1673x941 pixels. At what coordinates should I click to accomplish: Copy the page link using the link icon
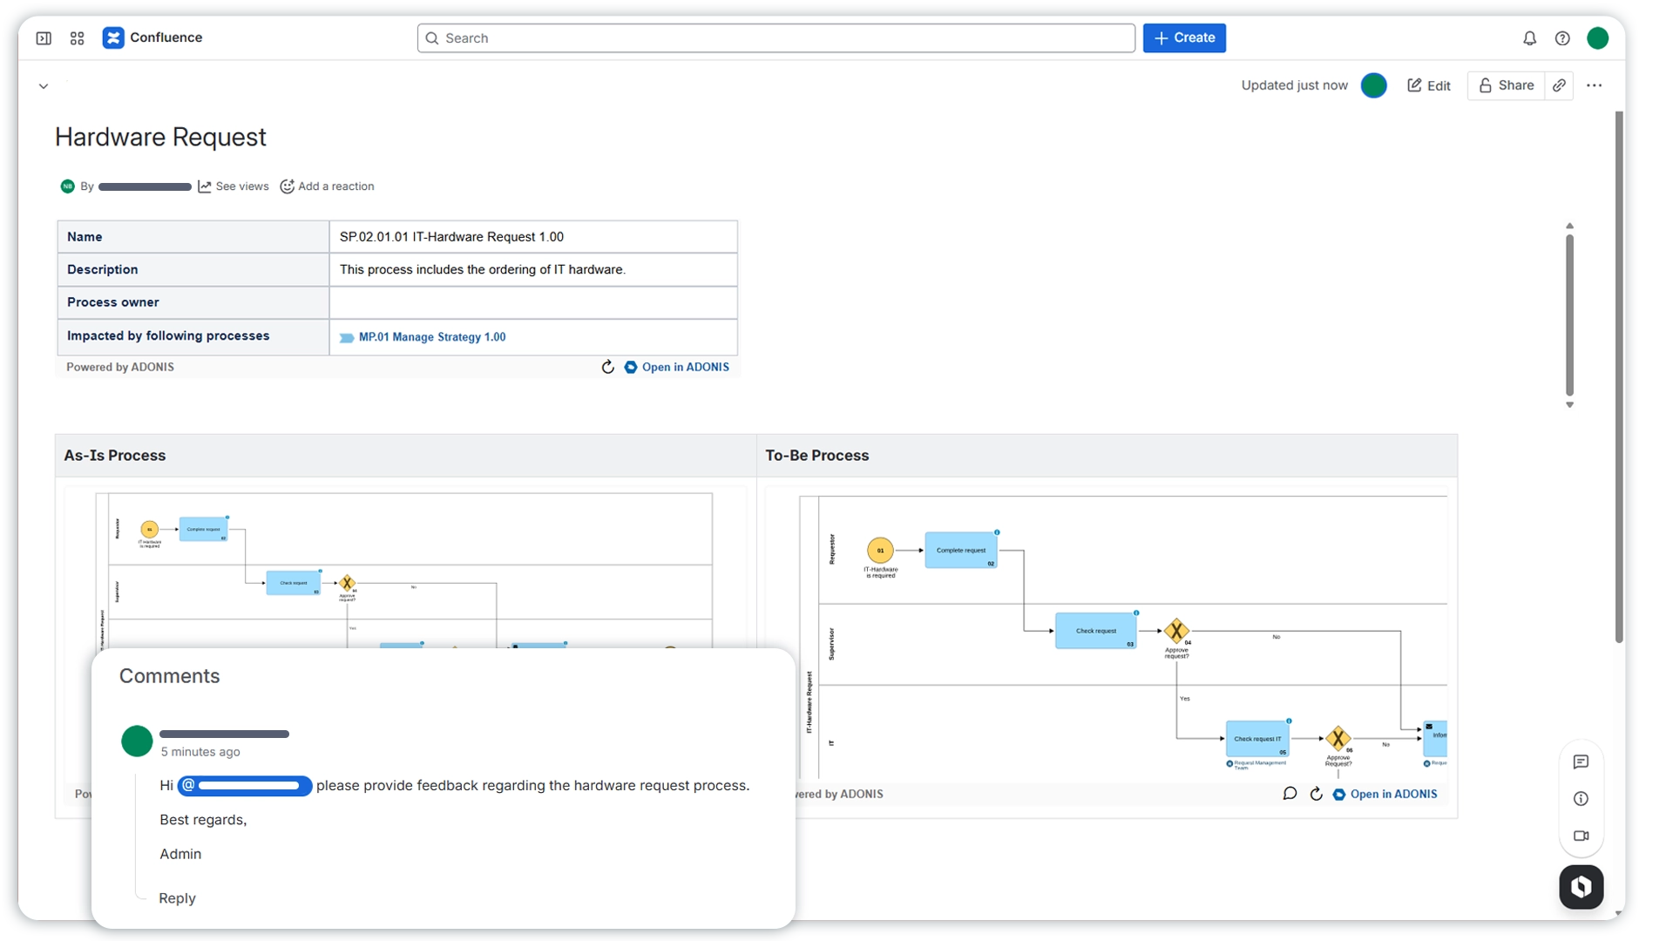pyautogui.click(x=1559, y=85)
